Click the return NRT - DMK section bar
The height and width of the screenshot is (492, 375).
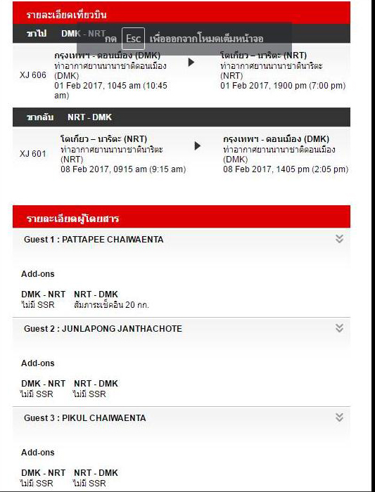tap(182, 117)
